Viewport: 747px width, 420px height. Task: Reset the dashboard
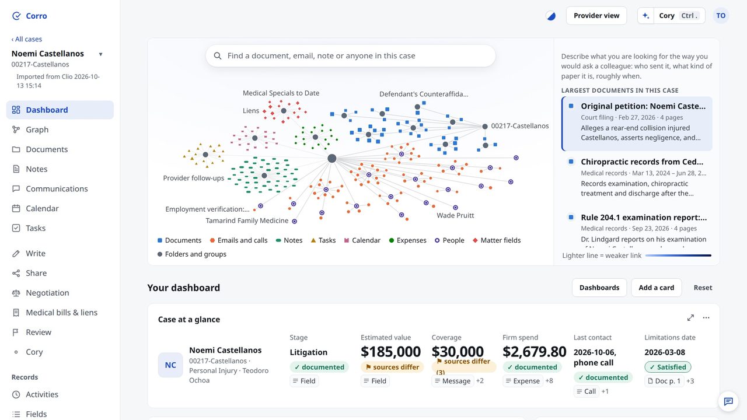click(703, 288)
